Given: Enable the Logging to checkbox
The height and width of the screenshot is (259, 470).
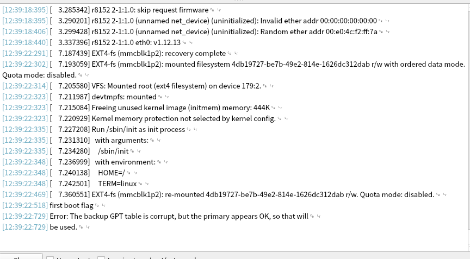Looking at the screenshot, I should pyautogui.click(x=101, y=257).
